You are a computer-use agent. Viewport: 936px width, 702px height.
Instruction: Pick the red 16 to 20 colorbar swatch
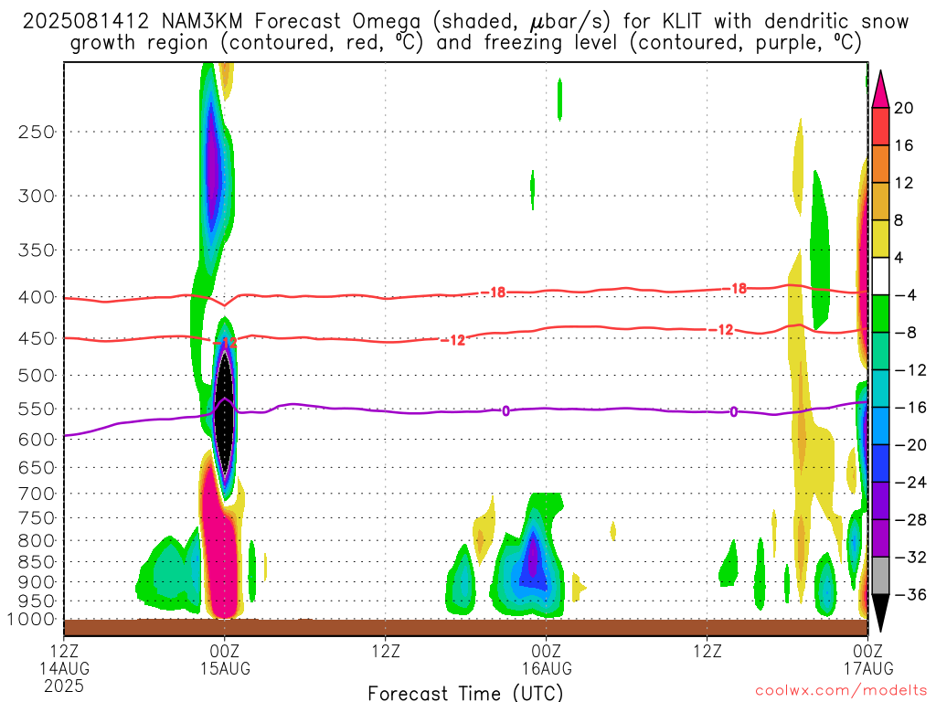pos(880,126)
